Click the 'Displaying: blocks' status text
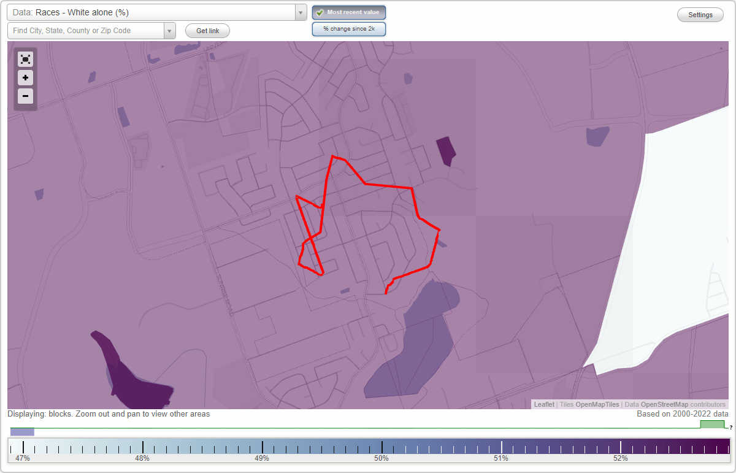The image size is (736, 473). (x=109, y=414)
